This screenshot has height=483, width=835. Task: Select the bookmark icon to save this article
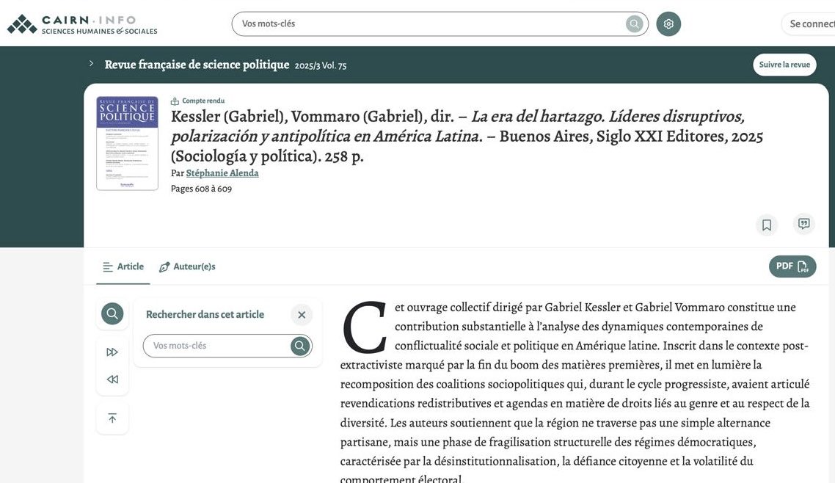tap(766, 224)
